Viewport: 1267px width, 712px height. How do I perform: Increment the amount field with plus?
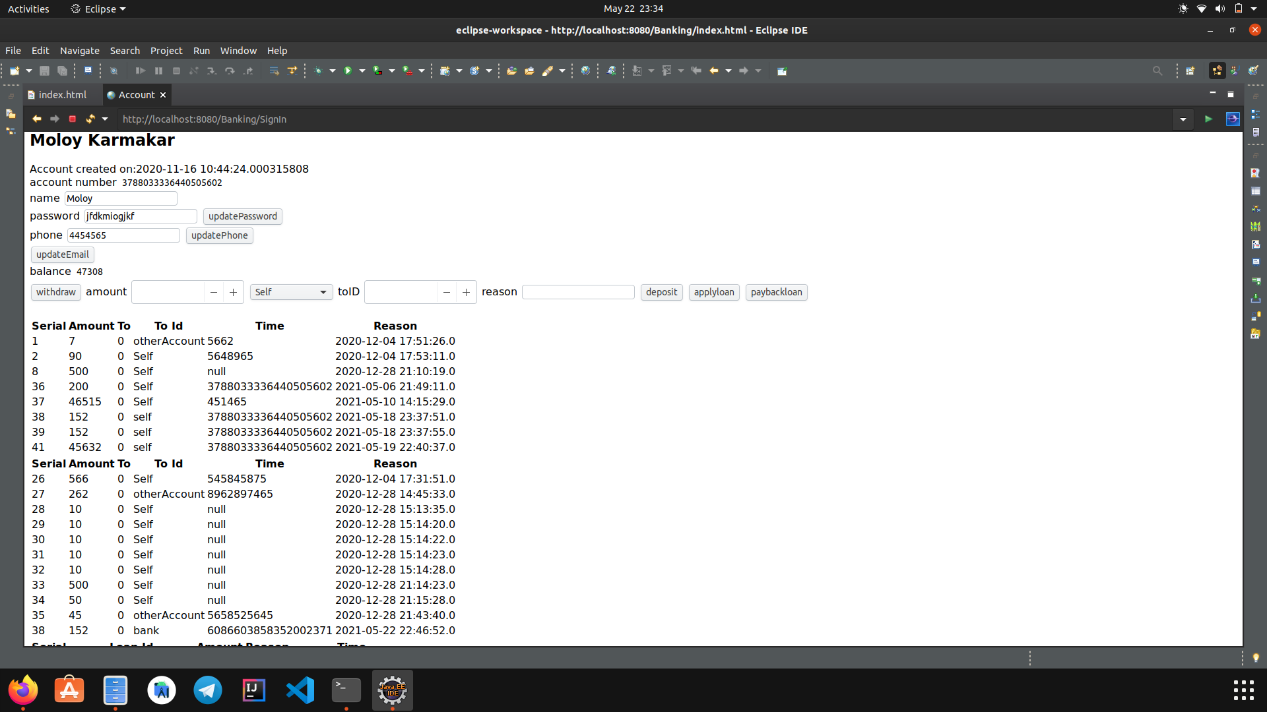(233, 292)
